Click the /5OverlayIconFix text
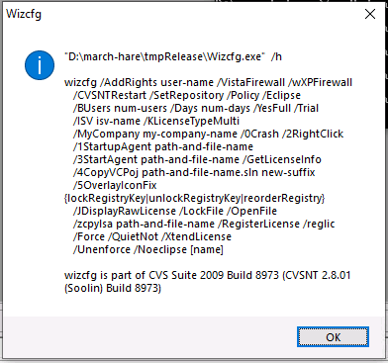This screenshot has width=388, height=363. [115, 185]
